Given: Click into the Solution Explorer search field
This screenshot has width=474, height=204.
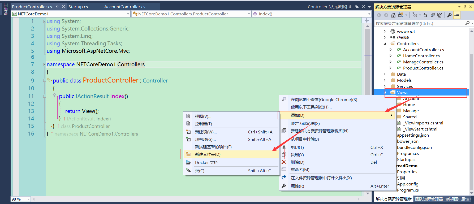Looking at the screenshot, I should click(x=419, y=23).
